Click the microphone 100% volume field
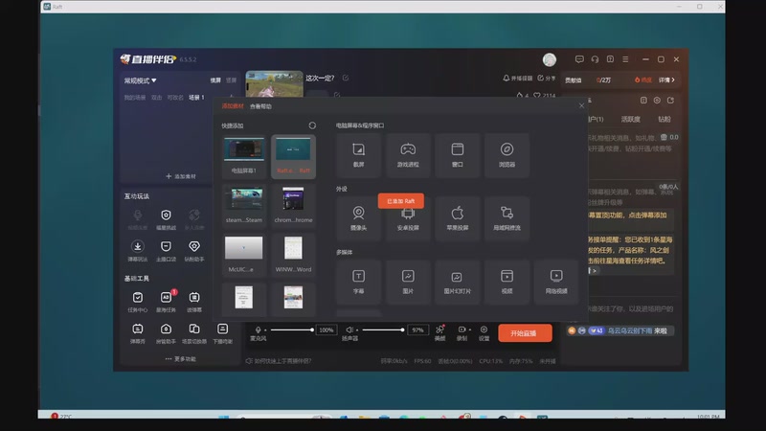Image resolution: width=766 pixels, height=431 pixels. pos(327,329)
